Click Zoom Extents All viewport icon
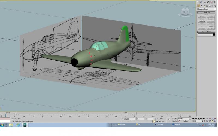The height and width of the screenshot is (136, 218). (x=215, y=119)
